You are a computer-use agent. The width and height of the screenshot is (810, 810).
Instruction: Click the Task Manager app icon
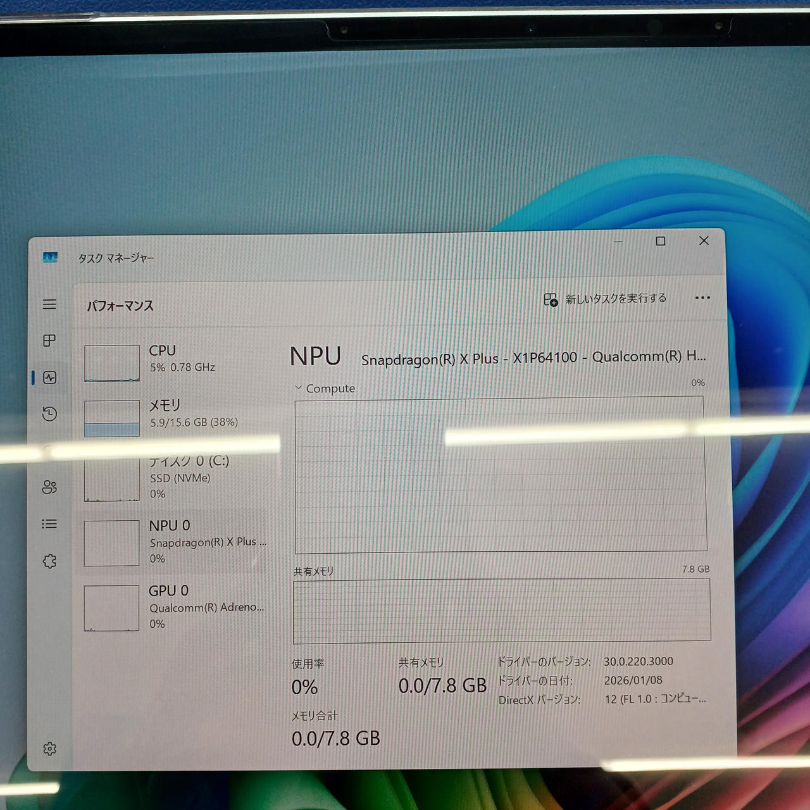50,257
